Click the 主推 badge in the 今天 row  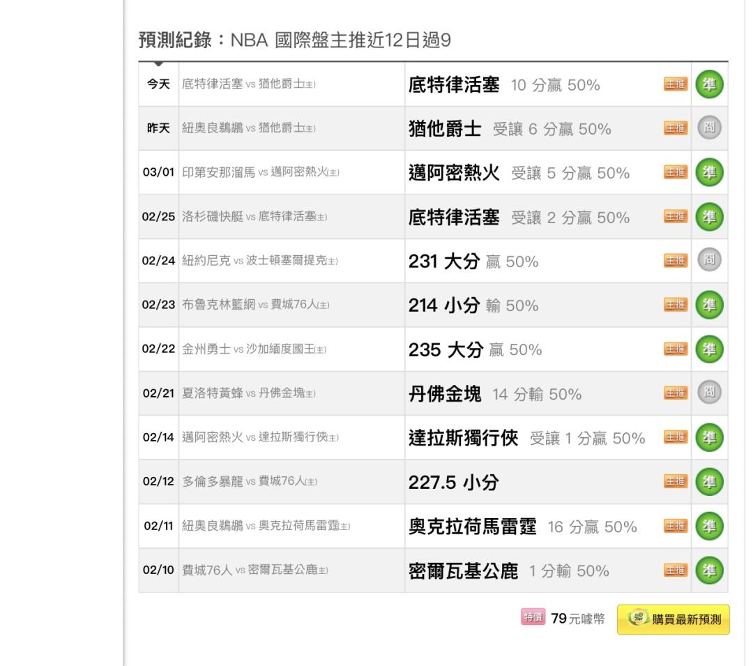pyautogui.click(x=676, y=84)
